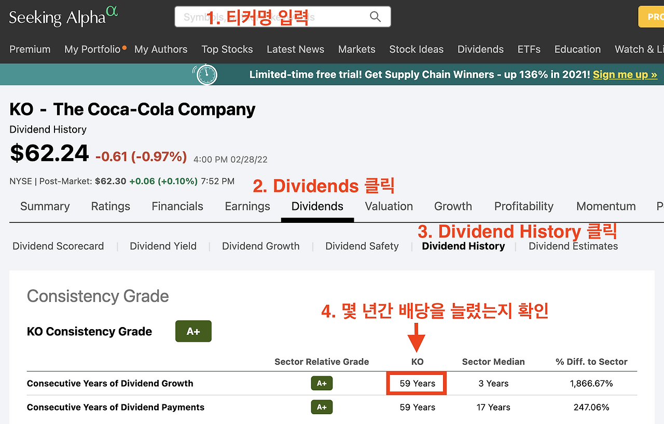Open Dividends in the top navigation
Viewport: 664px width, 424px height.
click(x=480, y=49)
